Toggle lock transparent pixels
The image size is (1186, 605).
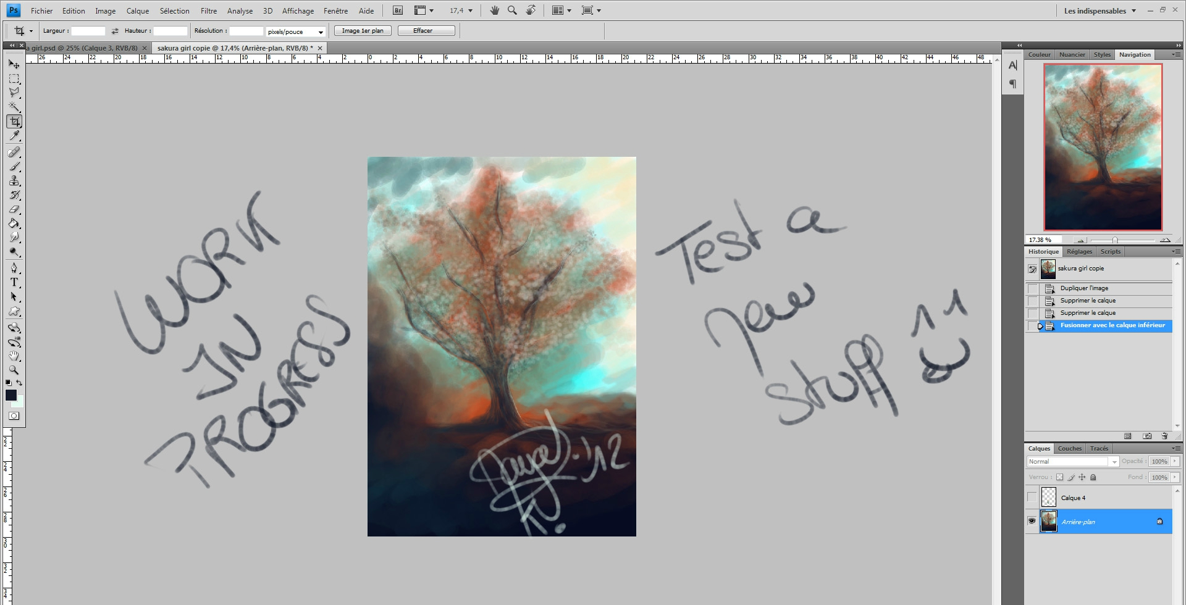tap(1060, 477)
